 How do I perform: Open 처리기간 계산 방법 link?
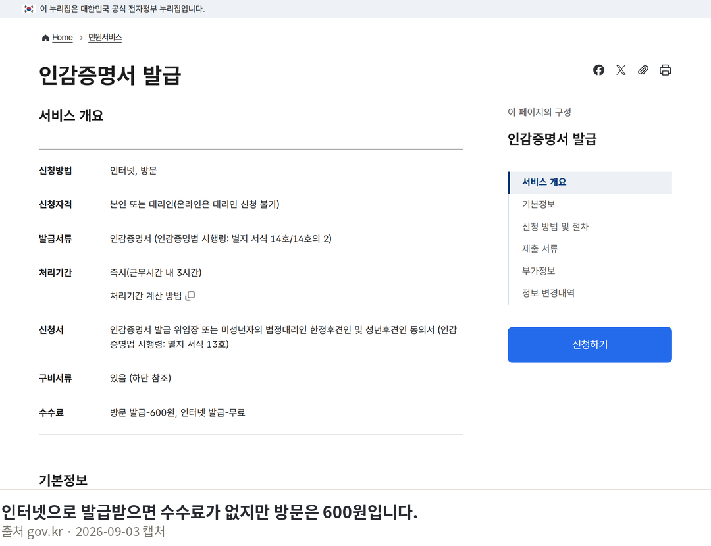[145, 296]
